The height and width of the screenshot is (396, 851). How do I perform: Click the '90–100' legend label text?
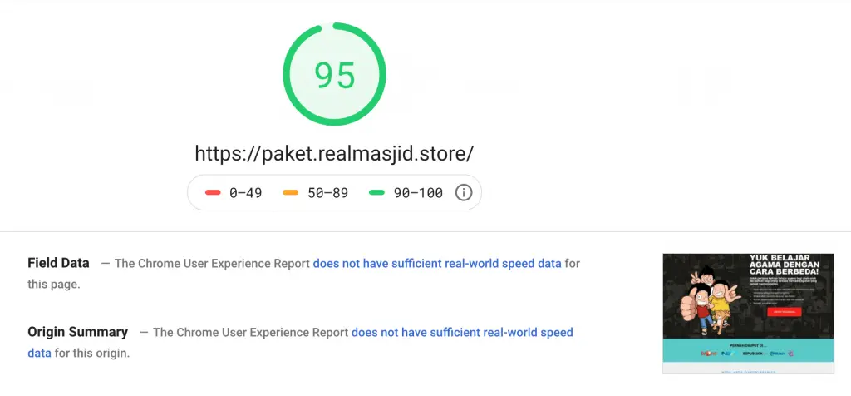(x=418, y=192)
